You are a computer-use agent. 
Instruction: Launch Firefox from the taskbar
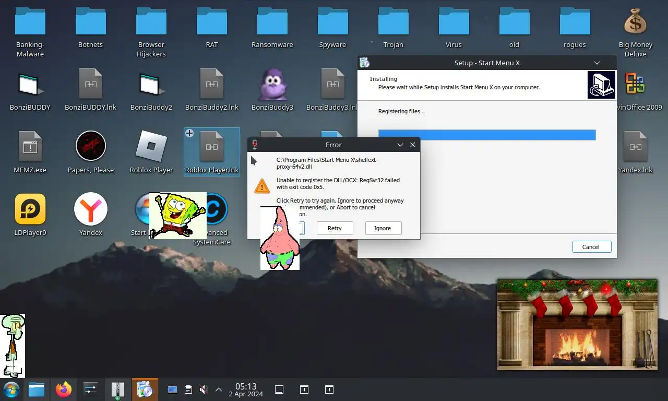[x=64, y=390]
